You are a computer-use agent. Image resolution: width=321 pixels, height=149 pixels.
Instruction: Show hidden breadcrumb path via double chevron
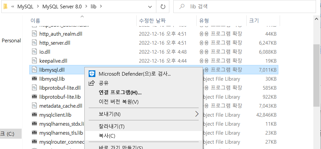pos(13,7)
